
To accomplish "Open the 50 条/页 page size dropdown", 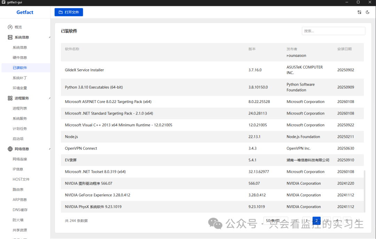I will click(x=276, y=221).
